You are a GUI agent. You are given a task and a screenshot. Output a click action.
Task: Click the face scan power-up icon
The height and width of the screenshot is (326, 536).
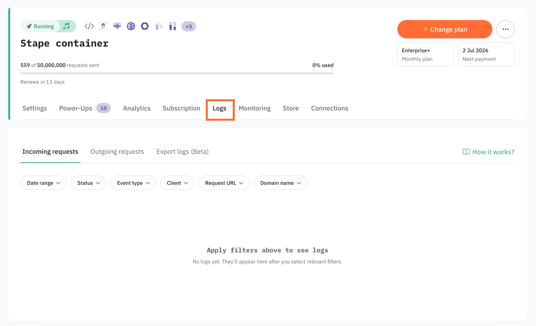click(x=103, y=26)
